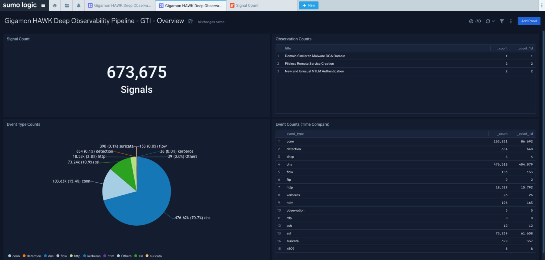Image resolution: width=545 pixels, height=260 pixels.
Task: Click the blue New button
Action: 309,5
